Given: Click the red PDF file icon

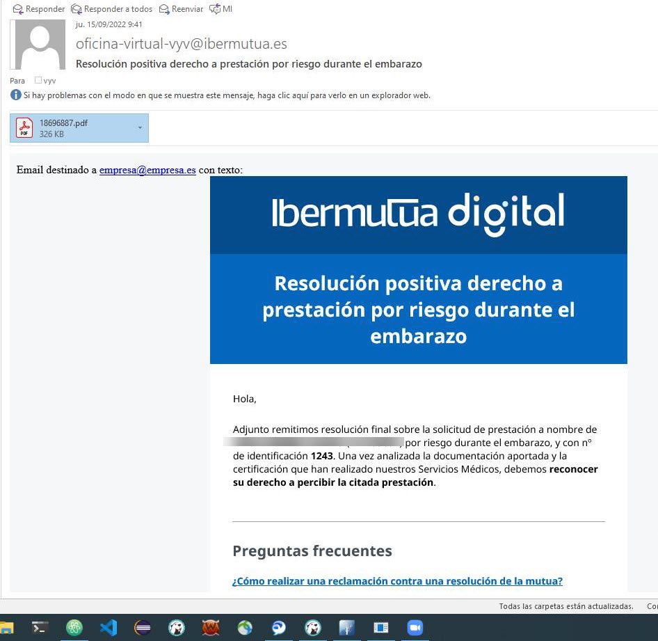Looking at the screenshot, I should click(x=24, y=127).
